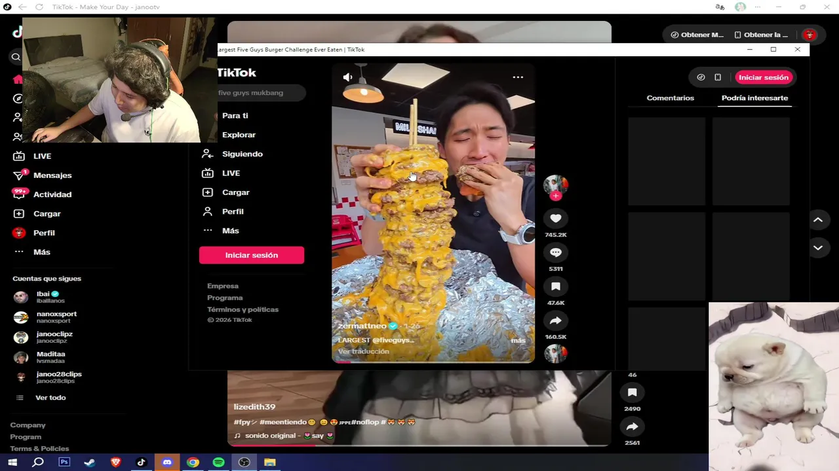Open Actividad in main sidebar
Screen dimensions: 839x471
click(43, 194)
